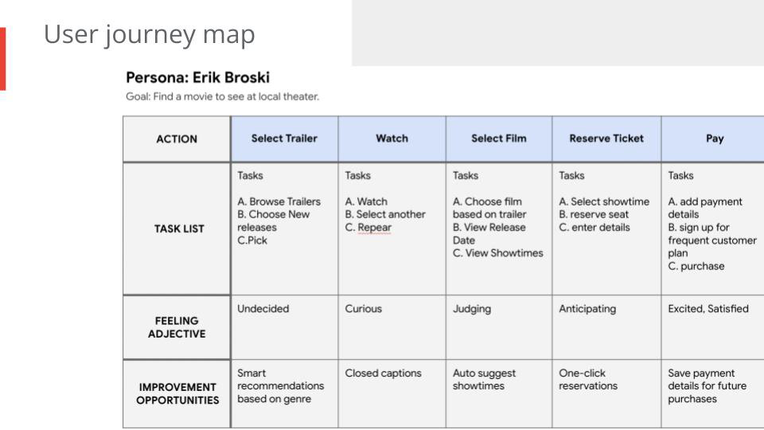Select the "Persona: Erik Broski" heading

tap(197, 77)
